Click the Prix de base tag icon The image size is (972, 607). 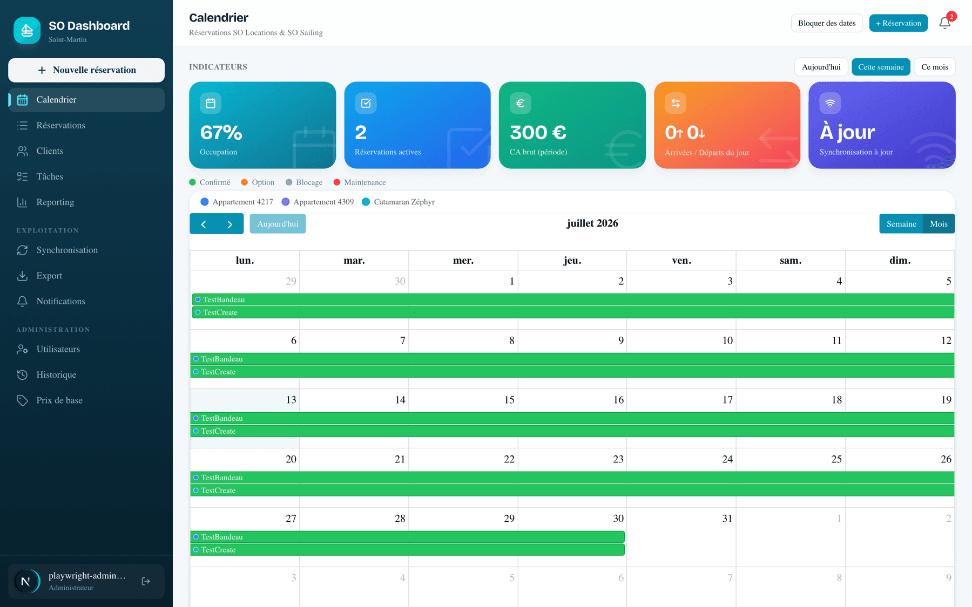coord(22,400)
